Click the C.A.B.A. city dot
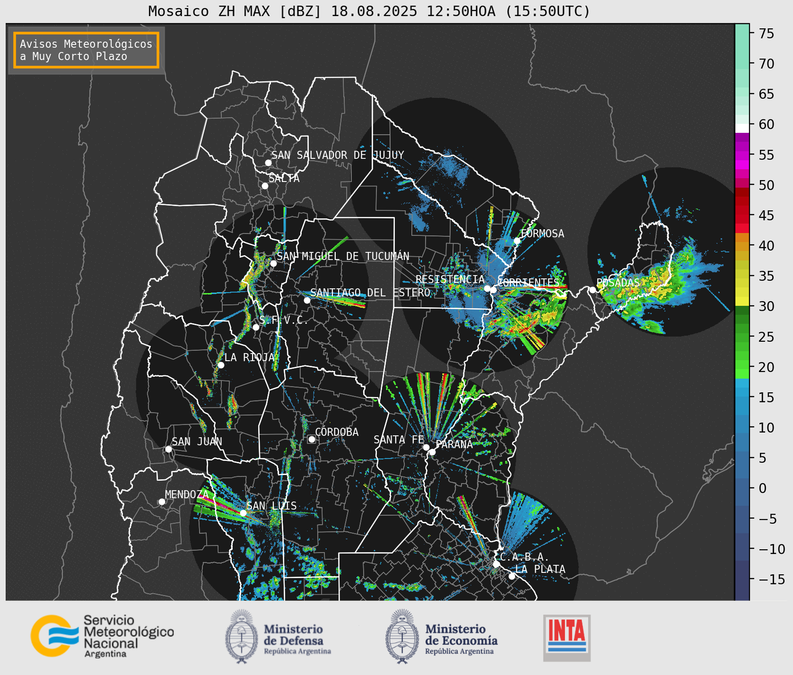 (496, 564)
